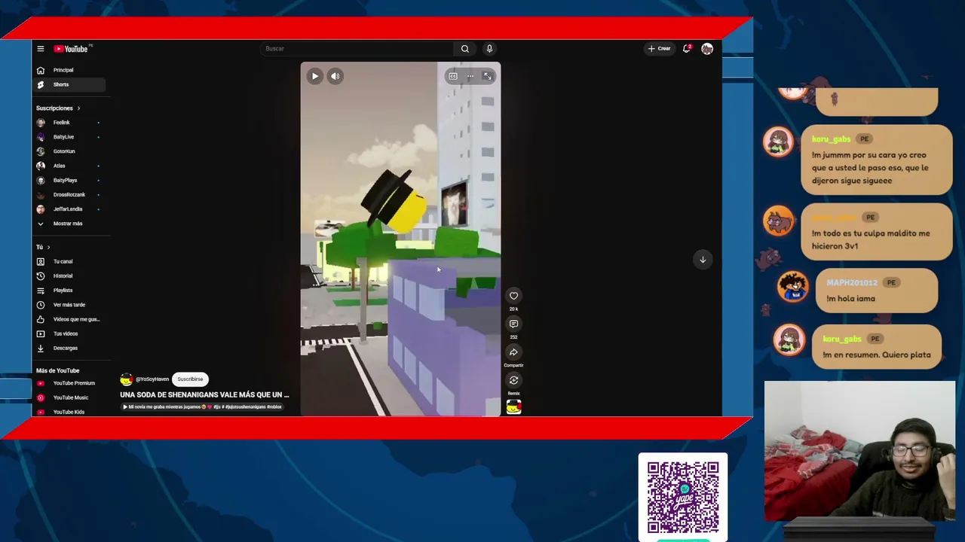Open YouTube Kids
965x542 pixels.
point(69,412)
